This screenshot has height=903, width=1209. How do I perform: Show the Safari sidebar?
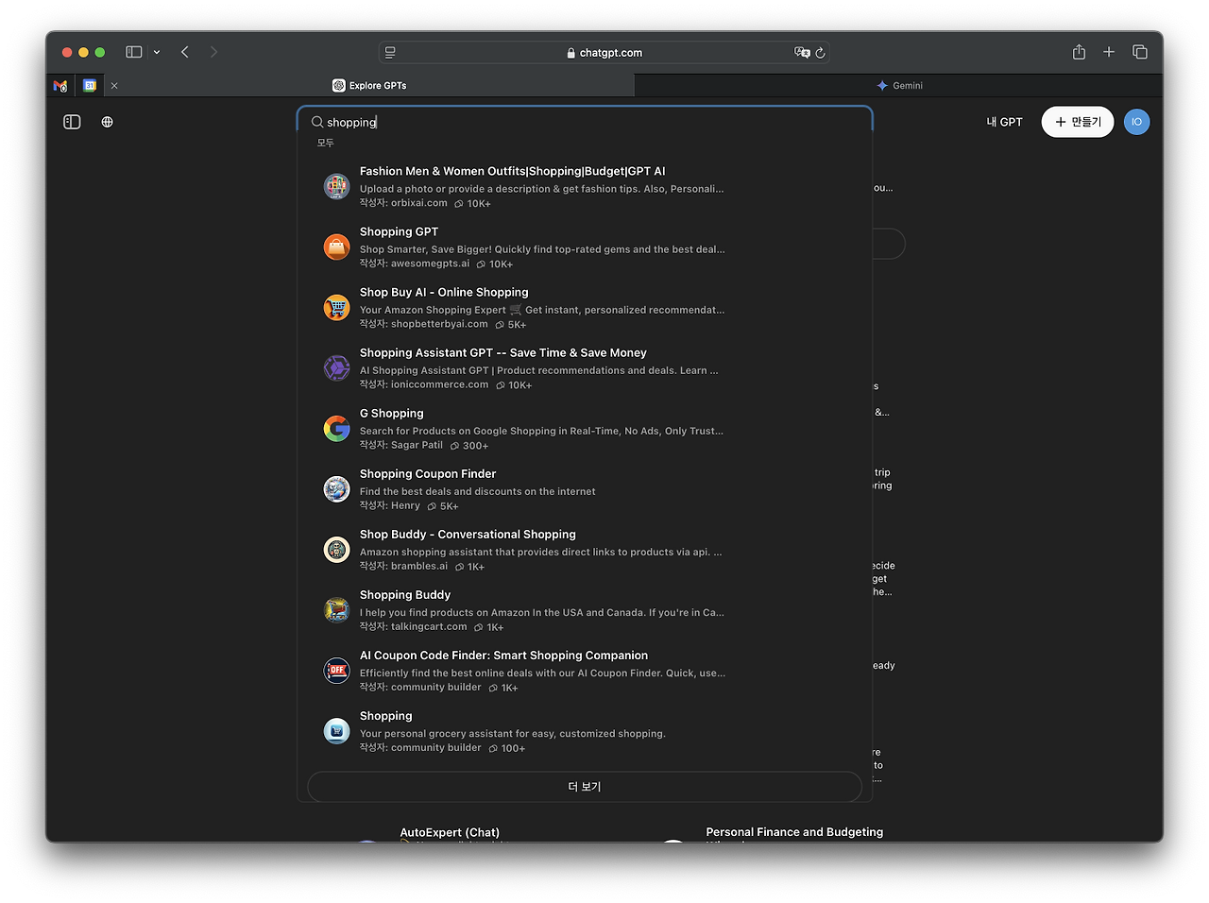(x=134, y=52)
